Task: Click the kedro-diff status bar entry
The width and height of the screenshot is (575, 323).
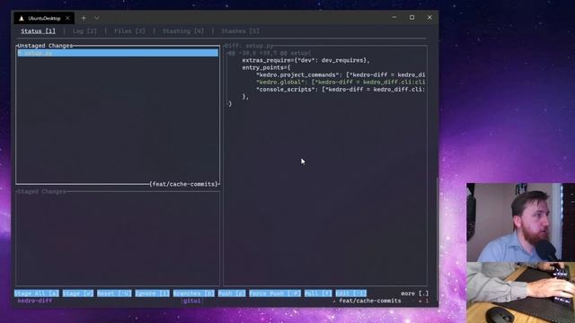Action: (x=35, y=301)
